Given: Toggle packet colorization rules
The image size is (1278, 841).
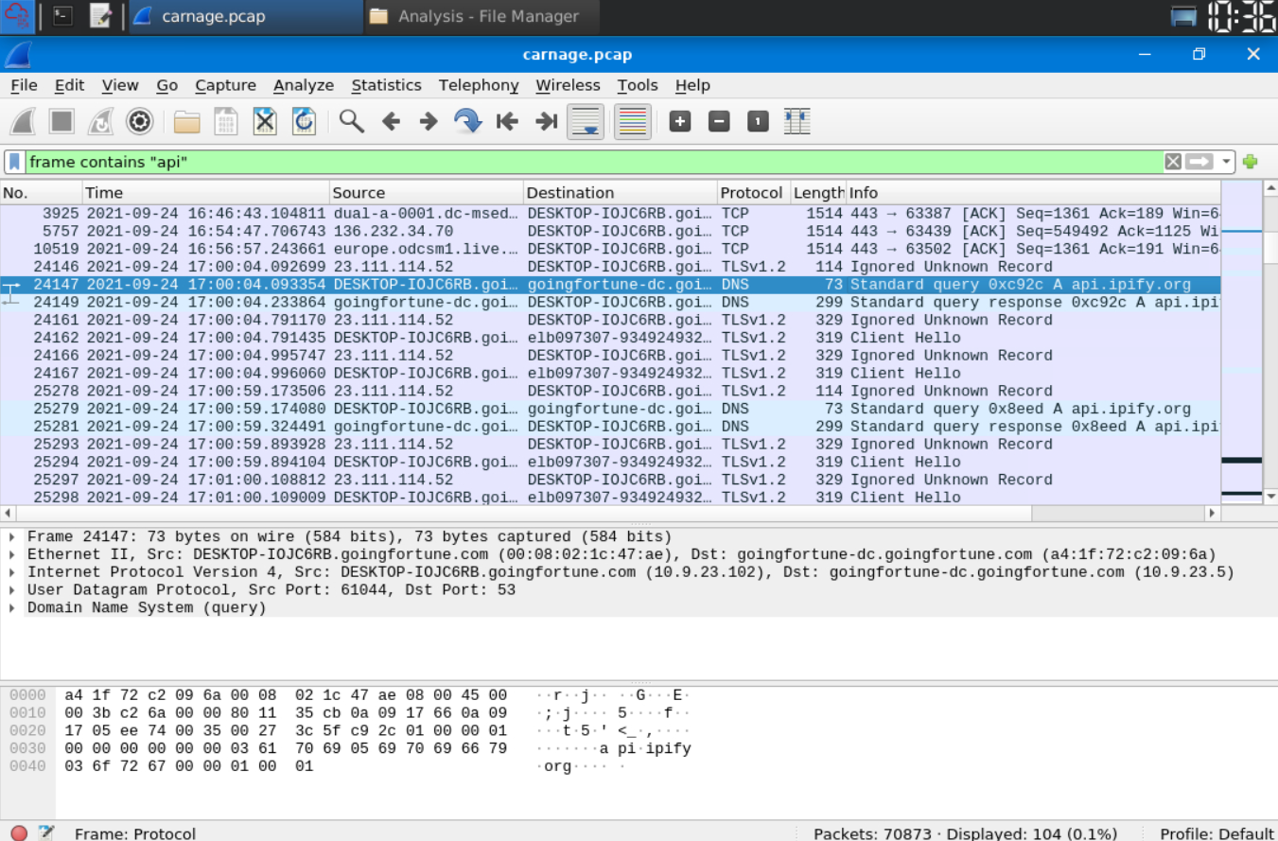Looking at the screenshot, I should (x=632, y=121).
